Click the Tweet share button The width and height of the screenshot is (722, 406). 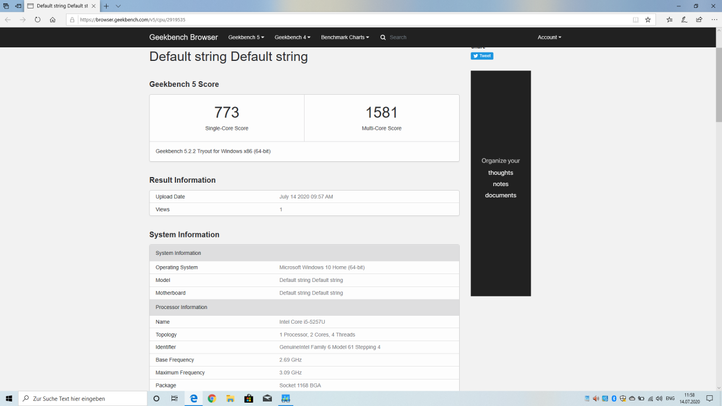point(482,56)
